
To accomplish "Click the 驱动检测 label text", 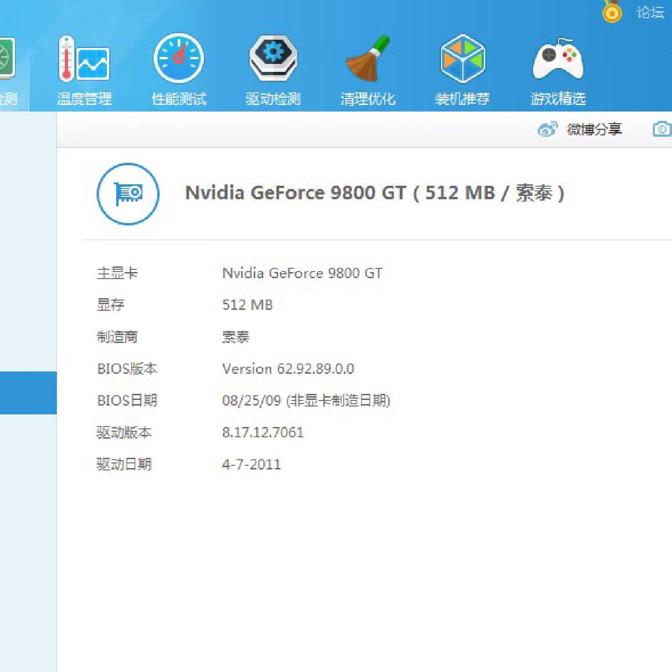I will tap(273, 99).
